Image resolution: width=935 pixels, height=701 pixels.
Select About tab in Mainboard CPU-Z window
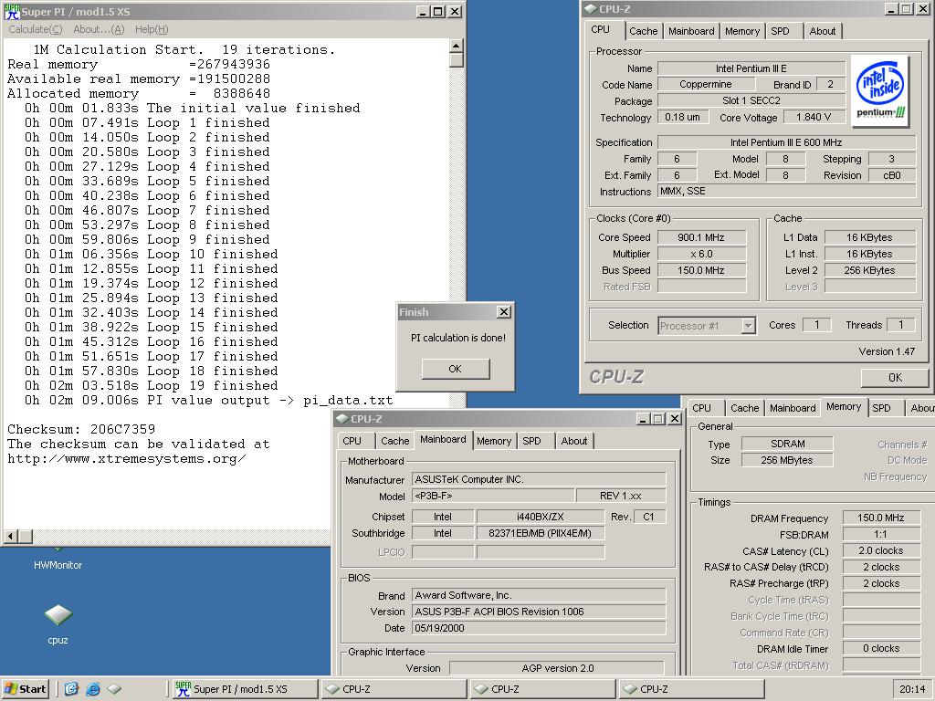tap(573, 441)
